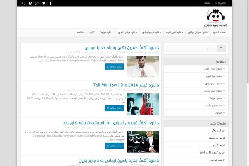The width and height of the screenshot is (249, 166).
Task: Open Tell Me How I Die 2016 title
Action: tap(126, 85)
